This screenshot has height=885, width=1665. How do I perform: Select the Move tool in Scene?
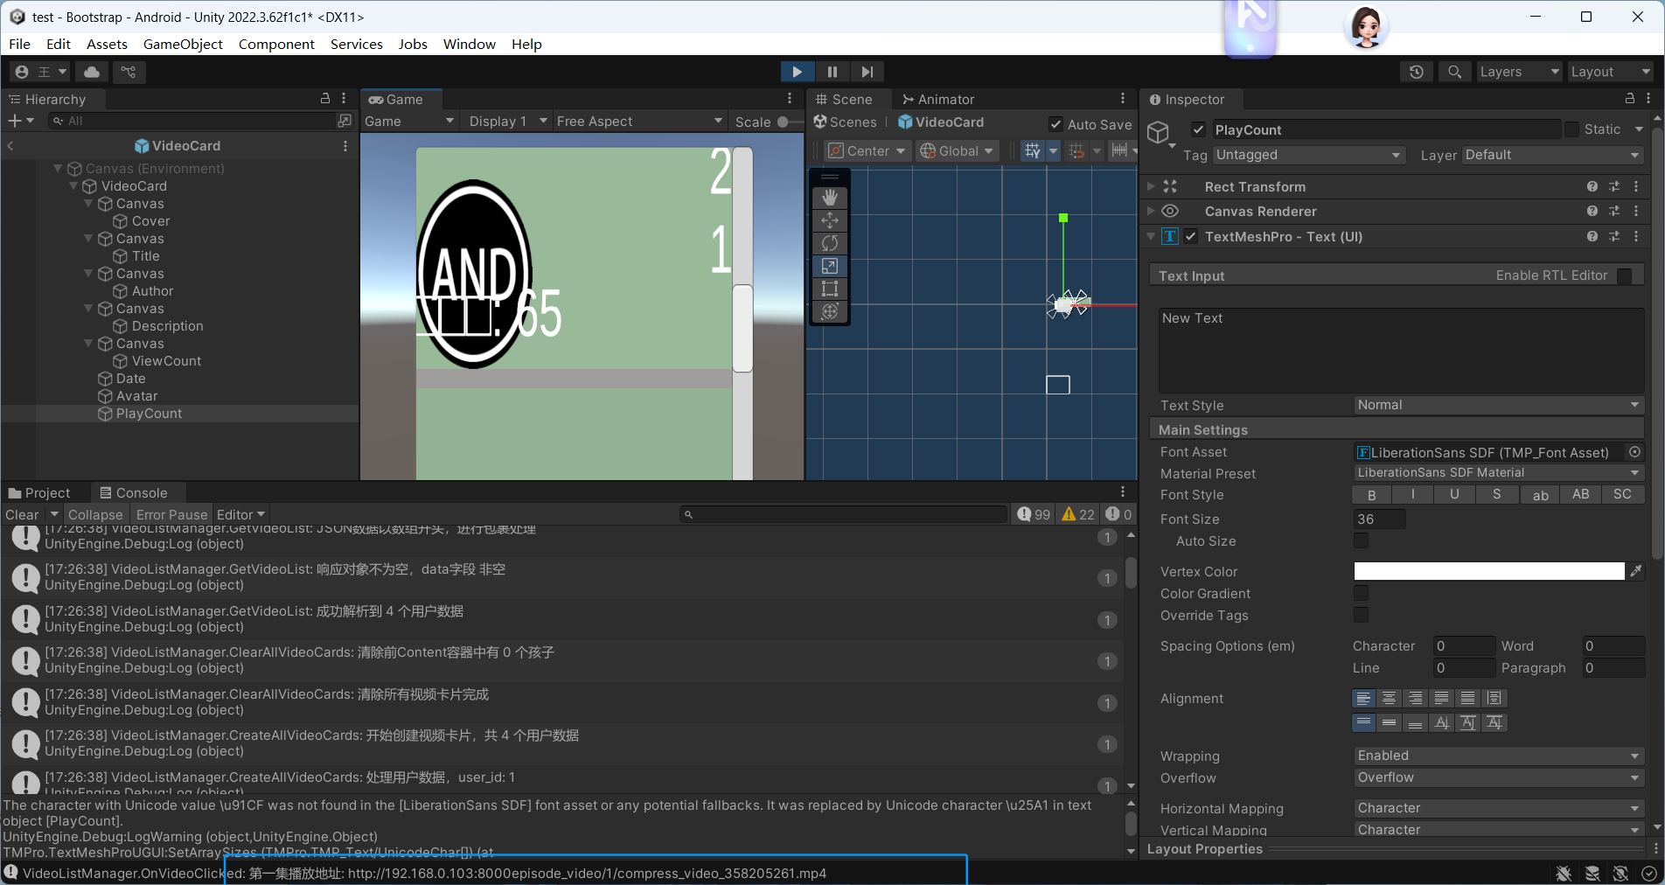pyautogui.click(x=830, y=220)
